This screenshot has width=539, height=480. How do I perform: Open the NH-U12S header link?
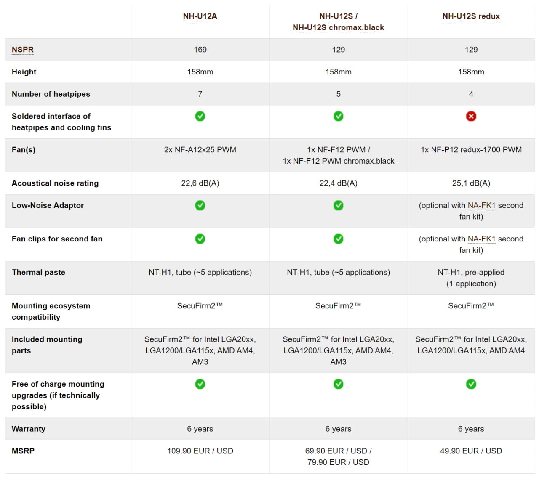336,16
